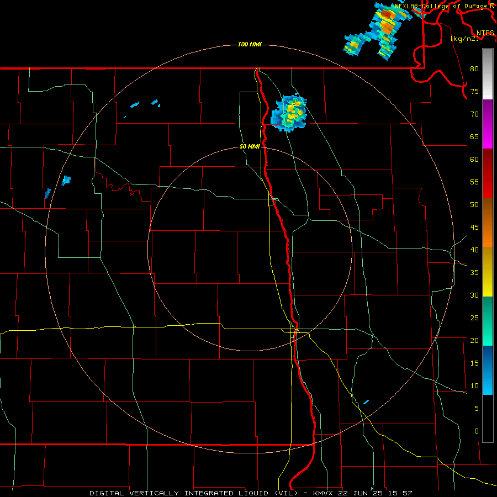497x497 pixels.
Task: Click the "40" value on the color scale
Action: click(x=474, y=250)
